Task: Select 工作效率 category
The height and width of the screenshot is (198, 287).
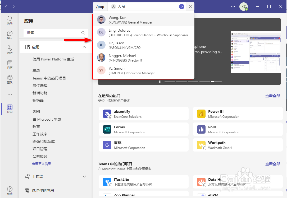Action: [x=40, y=134]
